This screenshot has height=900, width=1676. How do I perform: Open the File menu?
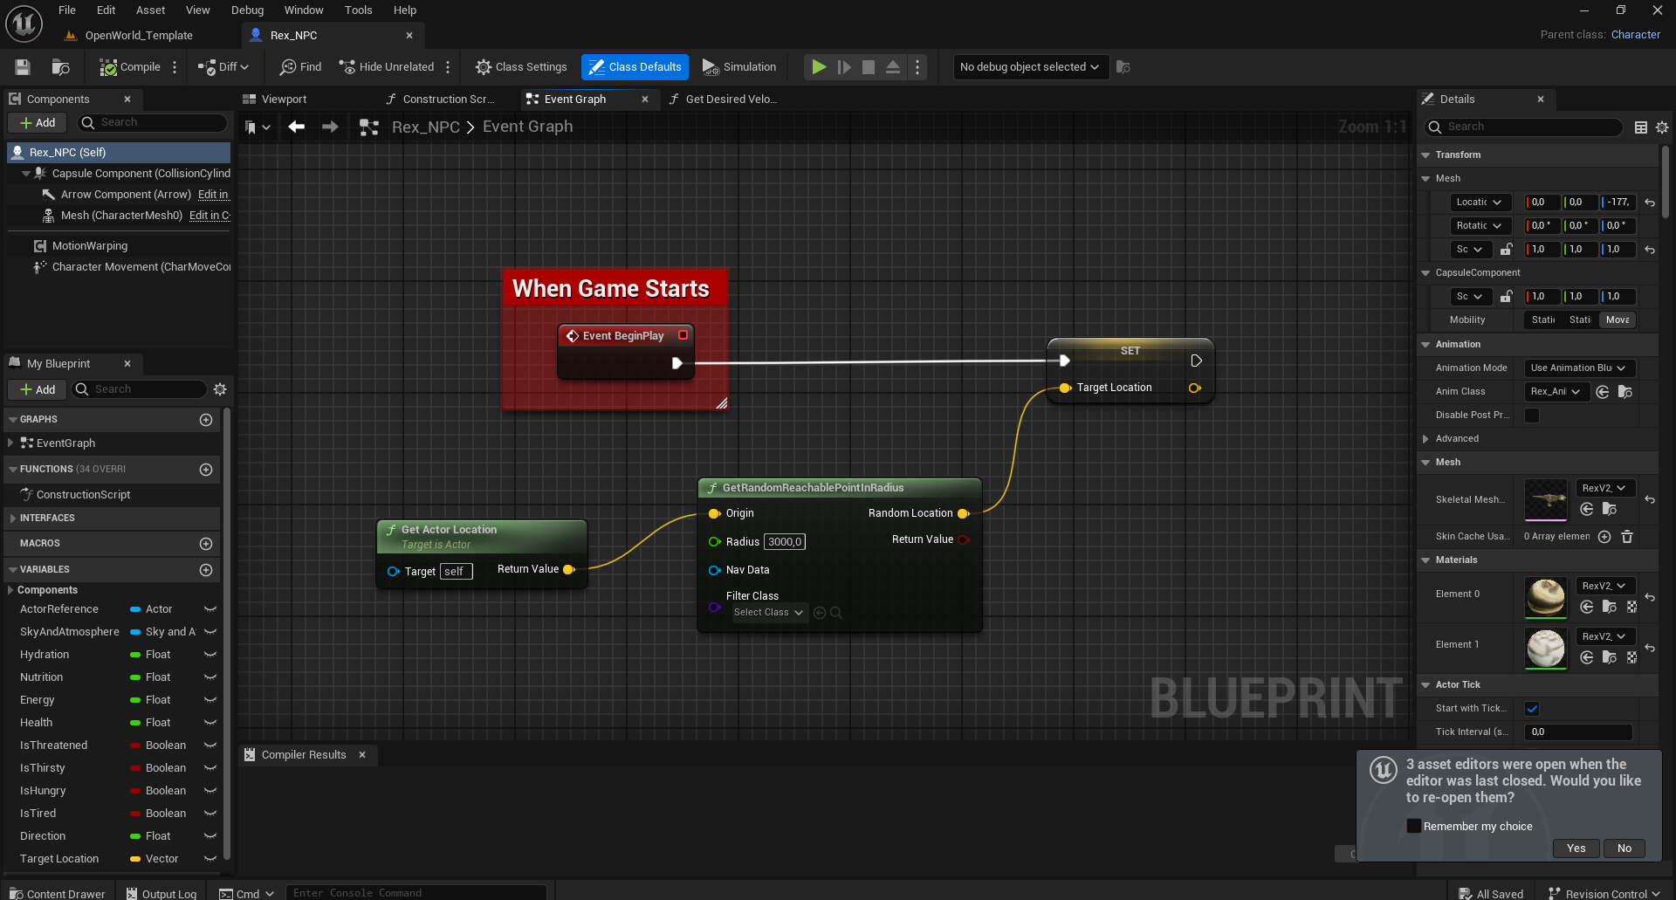point(67,10)
